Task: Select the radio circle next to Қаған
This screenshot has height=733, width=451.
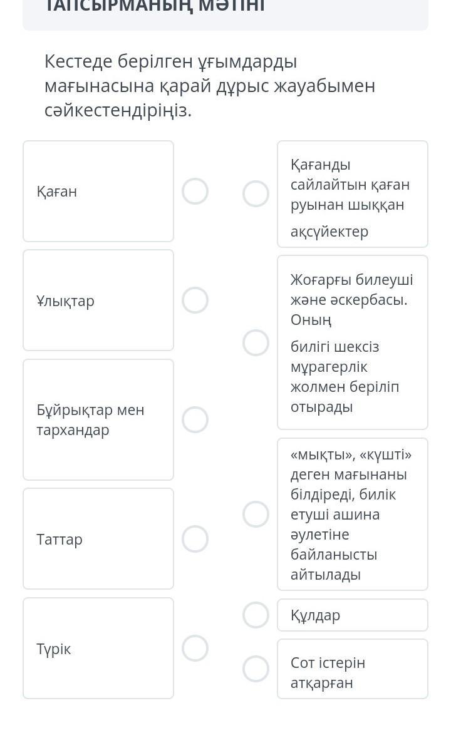Action: pos(195,191)
